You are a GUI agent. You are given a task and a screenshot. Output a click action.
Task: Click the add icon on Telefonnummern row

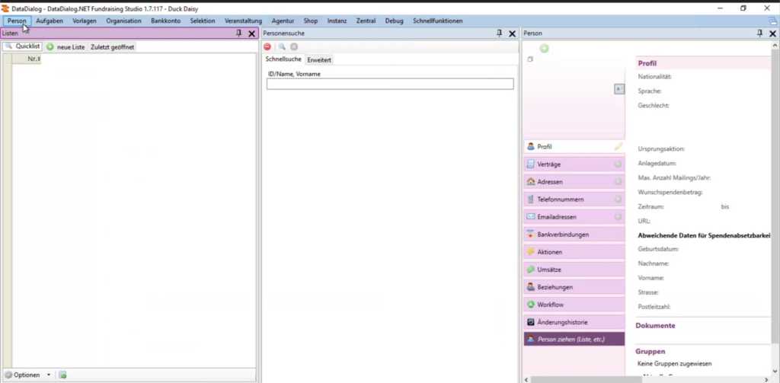pyautogui.click(x=618, y=199)
